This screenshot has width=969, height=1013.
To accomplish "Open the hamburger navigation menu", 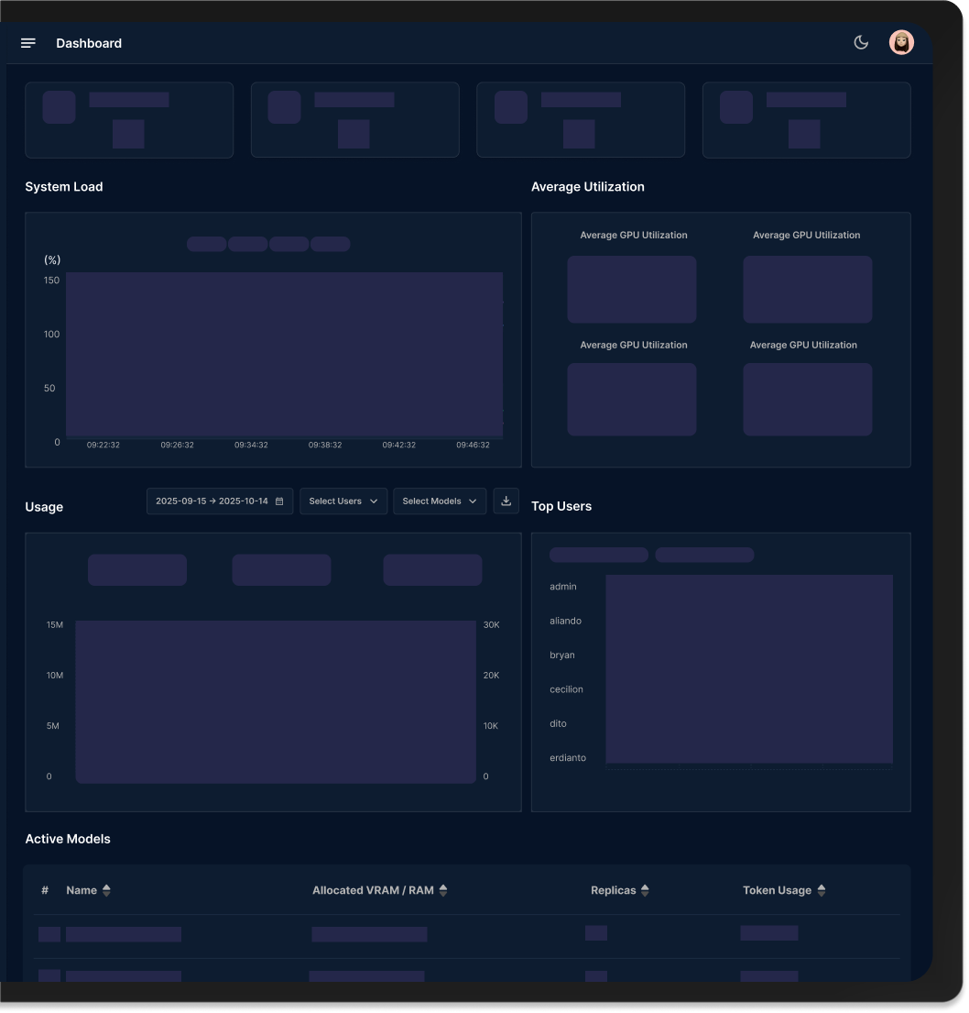I will point(27,42).
